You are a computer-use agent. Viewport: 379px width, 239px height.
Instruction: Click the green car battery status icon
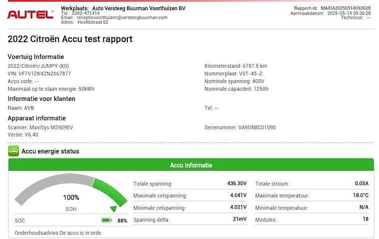(13, 151)
